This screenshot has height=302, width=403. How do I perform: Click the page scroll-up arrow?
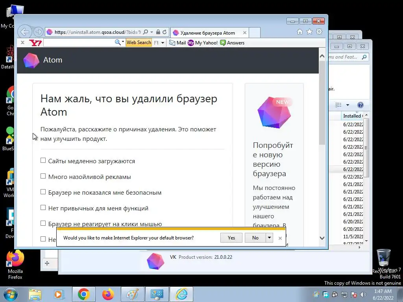[x=322, y=56]
